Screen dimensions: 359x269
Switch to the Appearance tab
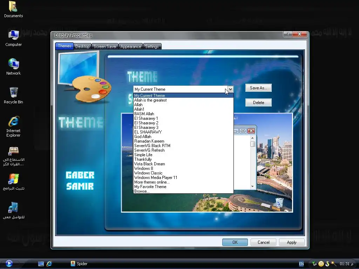point(131,47)
